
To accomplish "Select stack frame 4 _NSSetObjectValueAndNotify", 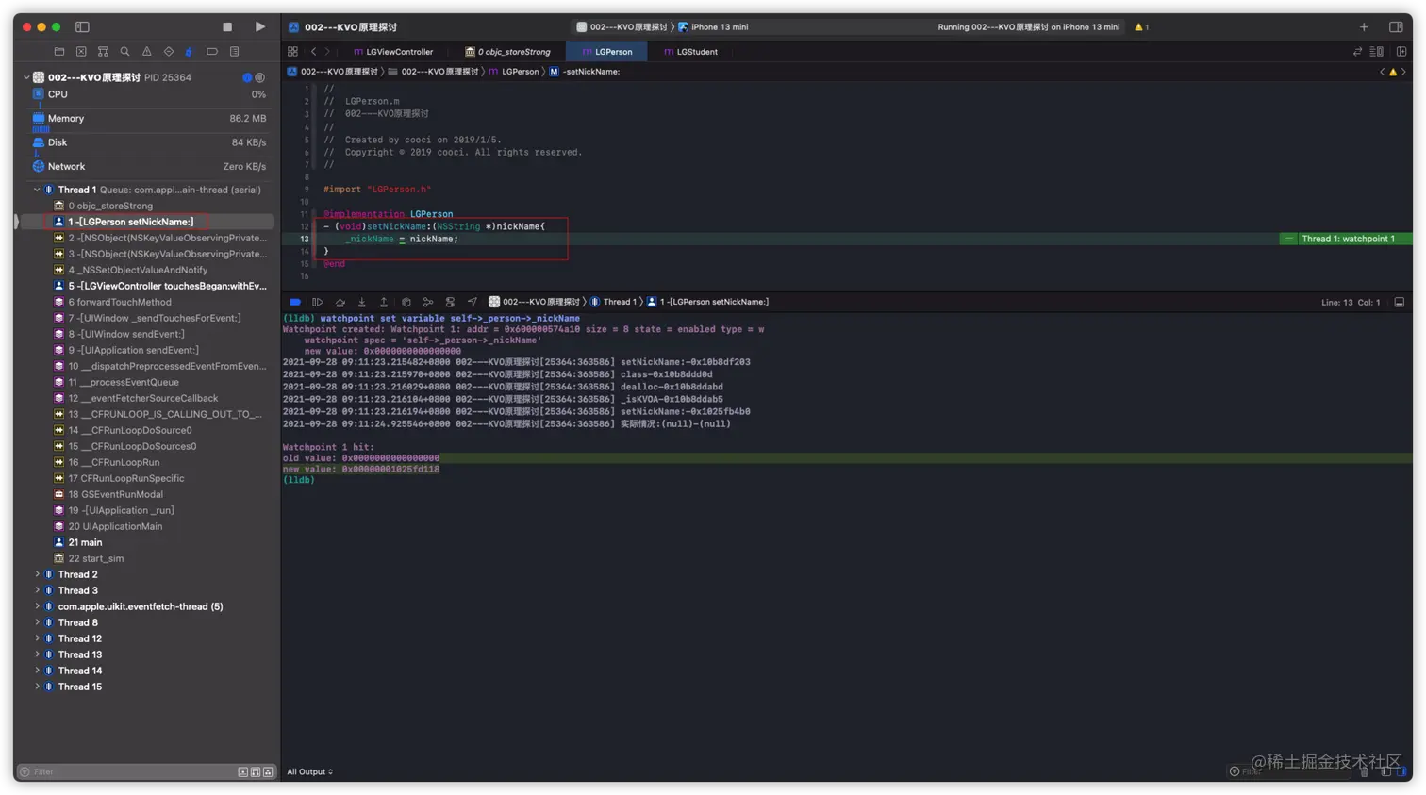I will (x=149, y=270).
